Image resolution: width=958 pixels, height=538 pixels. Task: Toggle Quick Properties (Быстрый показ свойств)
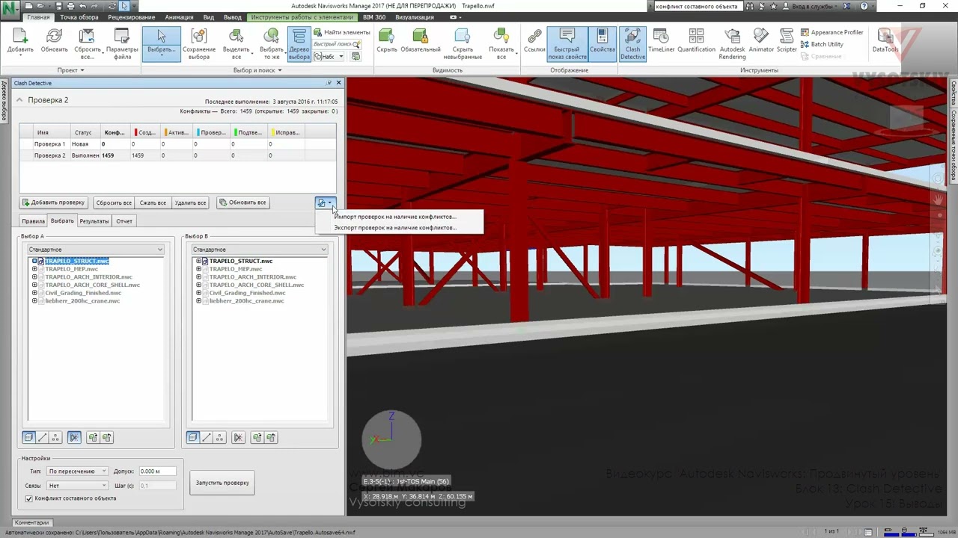567,44
